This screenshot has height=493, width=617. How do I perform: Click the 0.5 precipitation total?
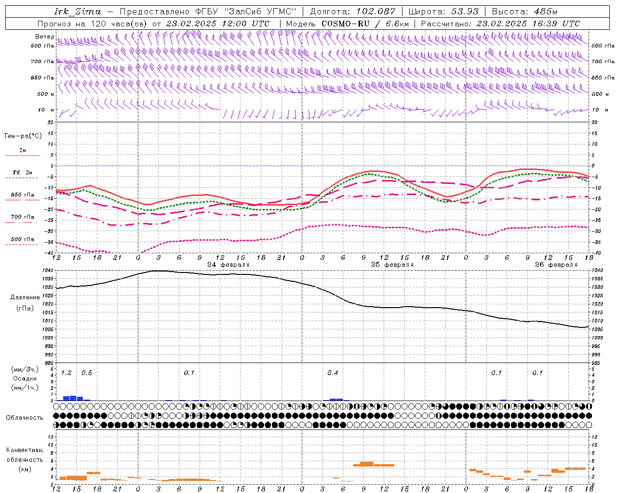87,373
